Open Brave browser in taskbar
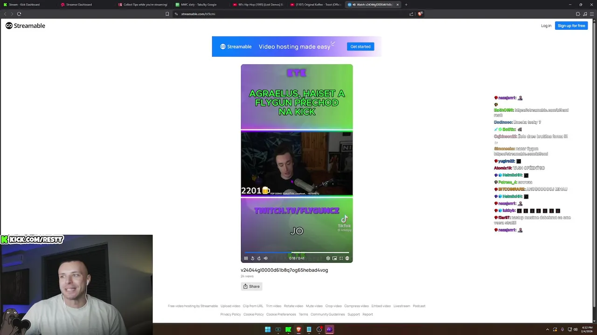Viewport: 597px width, 335px height. [x=298, y=329]
